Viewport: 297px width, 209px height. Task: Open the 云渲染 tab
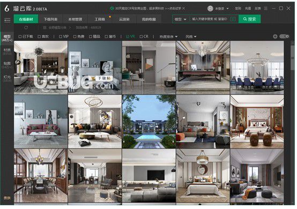[124, 19]
